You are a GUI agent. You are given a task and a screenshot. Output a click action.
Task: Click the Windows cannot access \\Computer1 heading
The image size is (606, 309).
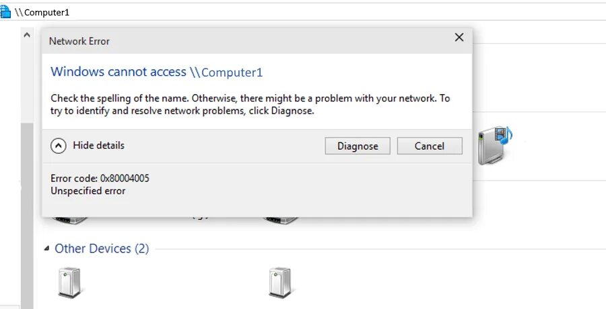[156, 72]
